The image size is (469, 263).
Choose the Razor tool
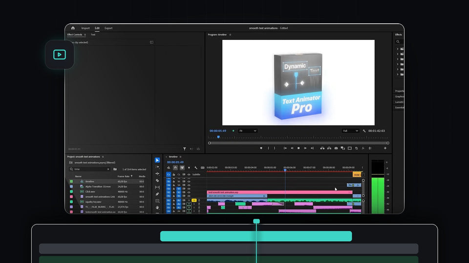tap(157, 180)
